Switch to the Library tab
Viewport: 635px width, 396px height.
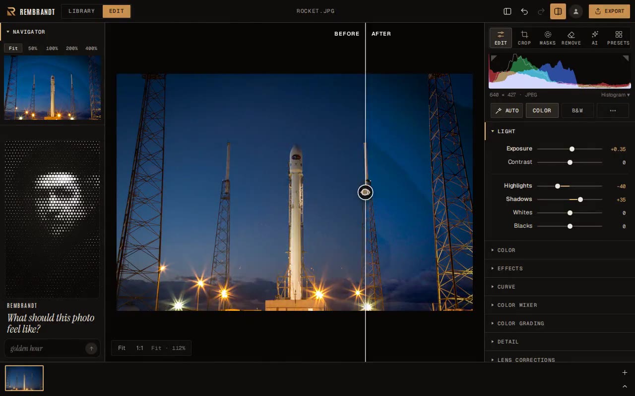pyautogui.click(x=82, y=11)
